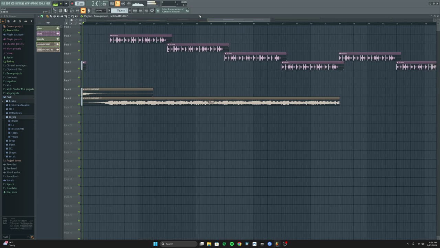Select the playlist mute tool

pos(58,16)
